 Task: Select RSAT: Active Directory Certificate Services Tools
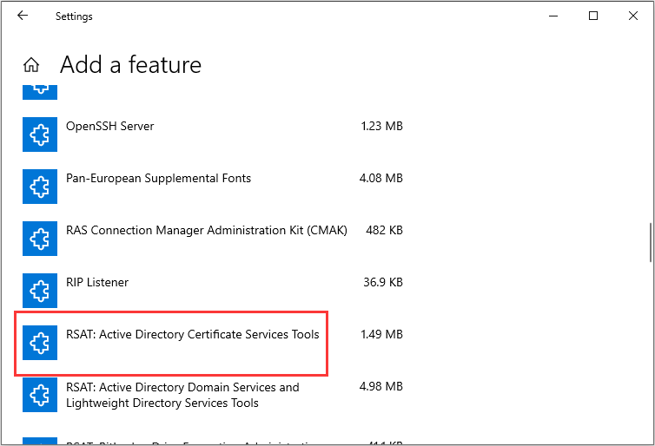pyautogui.click(x=193, y=335)
